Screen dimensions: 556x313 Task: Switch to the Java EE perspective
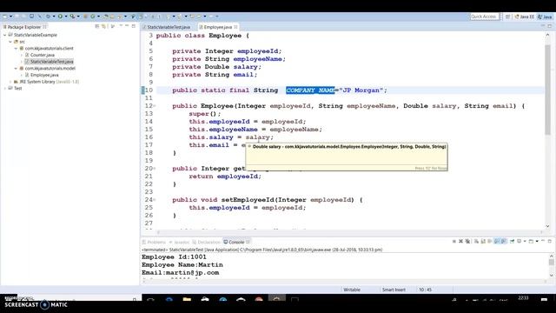pos(524,17)
